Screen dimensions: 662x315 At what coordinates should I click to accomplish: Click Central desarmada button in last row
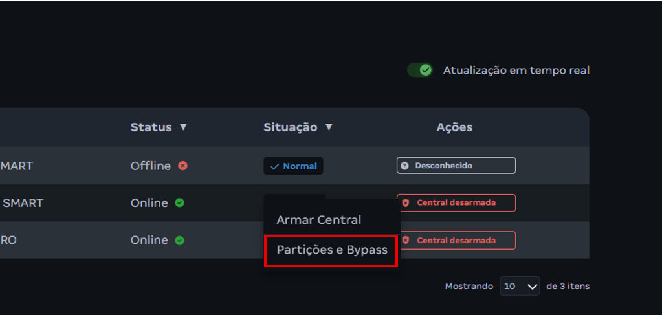tap(456, 240)
